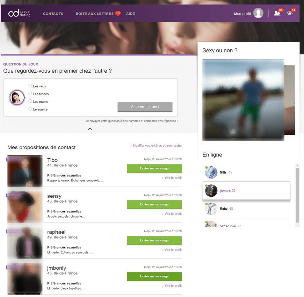Select 'Le sourire' as your answer
Viewport: 304px width, 297px height.
(30, 109)
